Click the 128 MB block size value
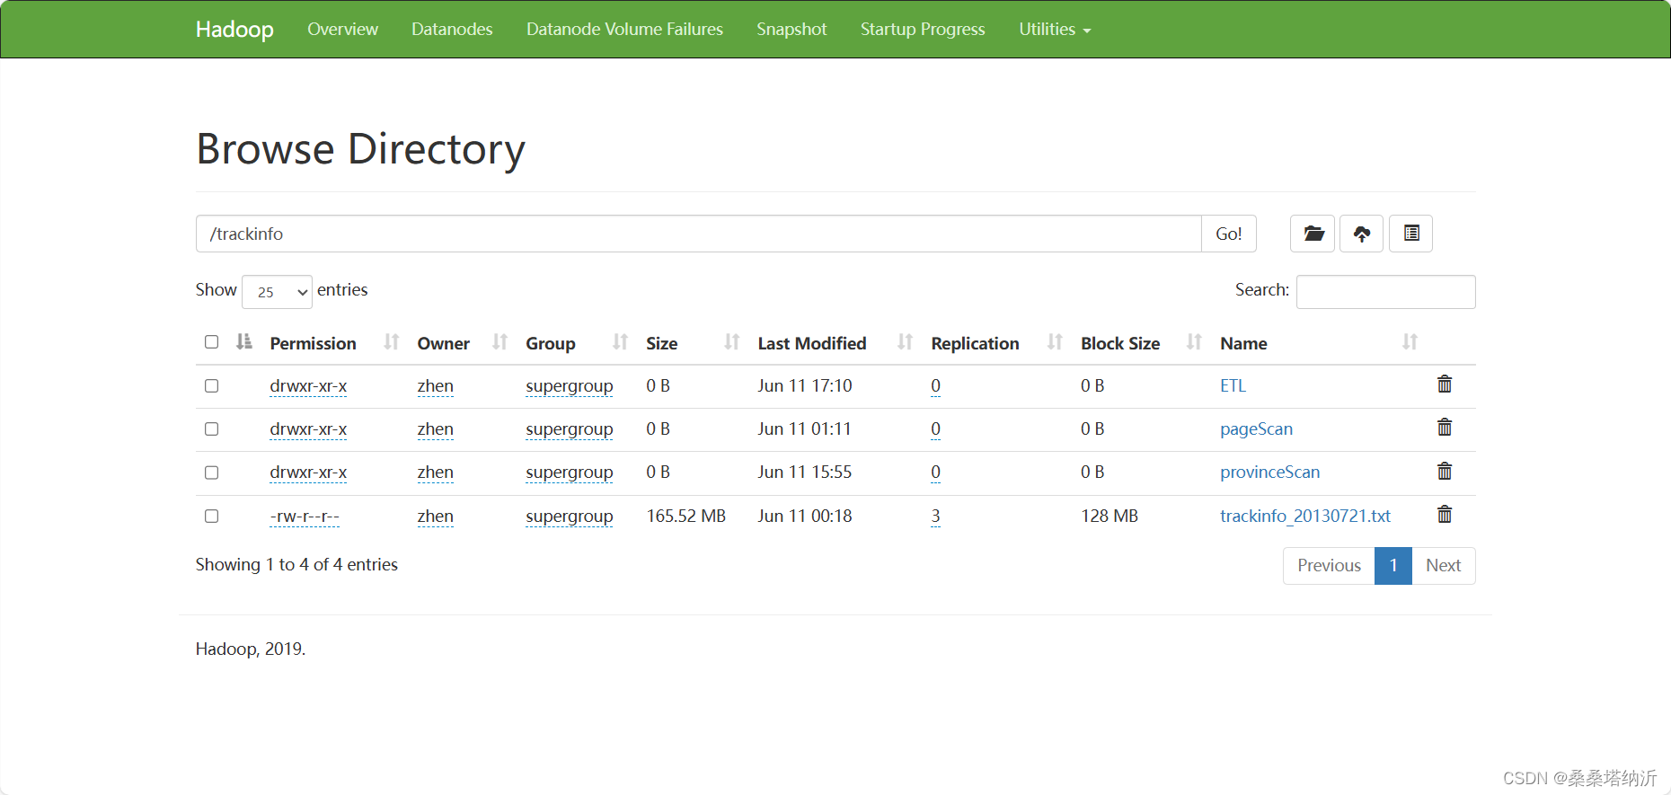Viewport: 1671px width, 795px height. [1109, 516]
